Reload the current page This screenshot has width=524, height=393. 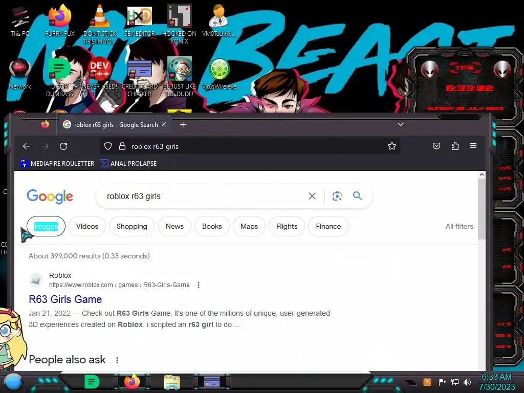63,146
